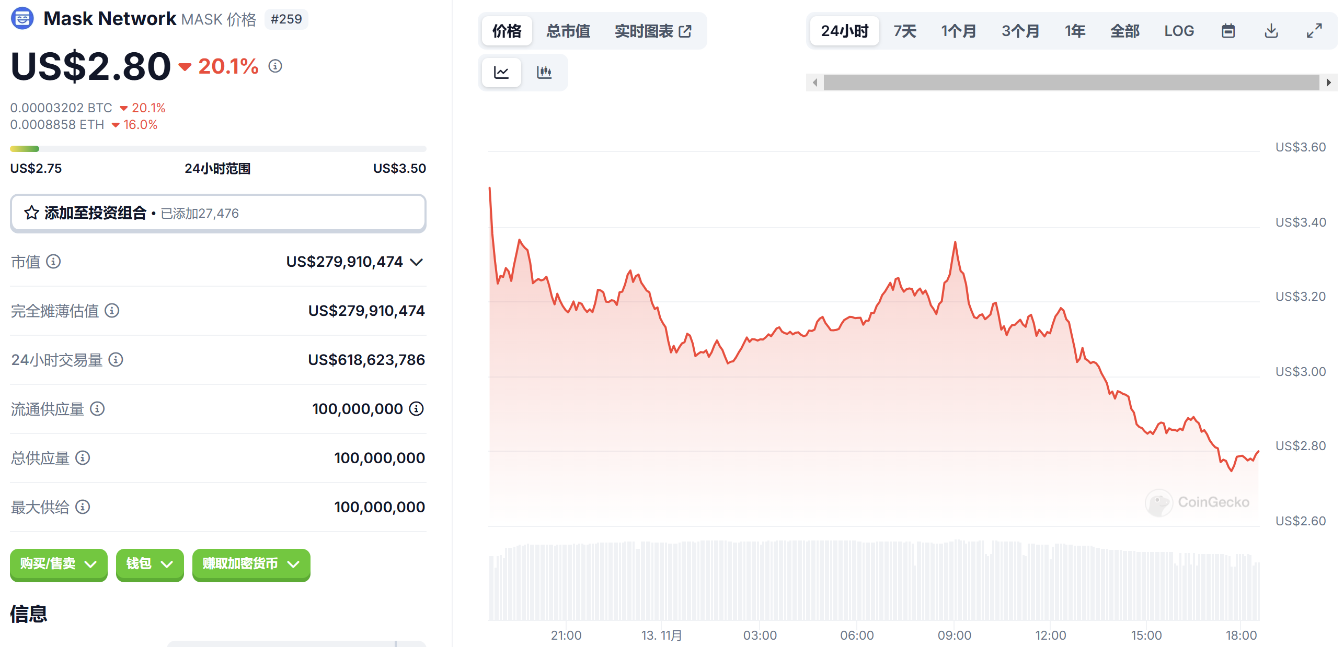Select the 1年 time range
The width and height of the screenshot is (1344, 647).
coord(1075,31)
